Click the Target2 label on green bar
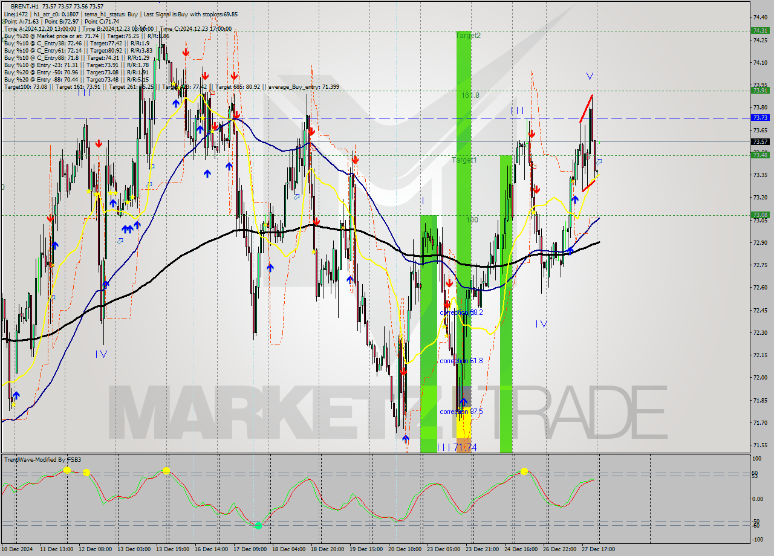This screenshot has width=774, height=556. pyautogui.click(x=468, y=36)
